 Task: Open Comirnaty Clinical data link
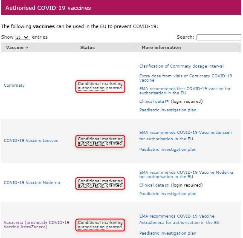tap(152, 102)
